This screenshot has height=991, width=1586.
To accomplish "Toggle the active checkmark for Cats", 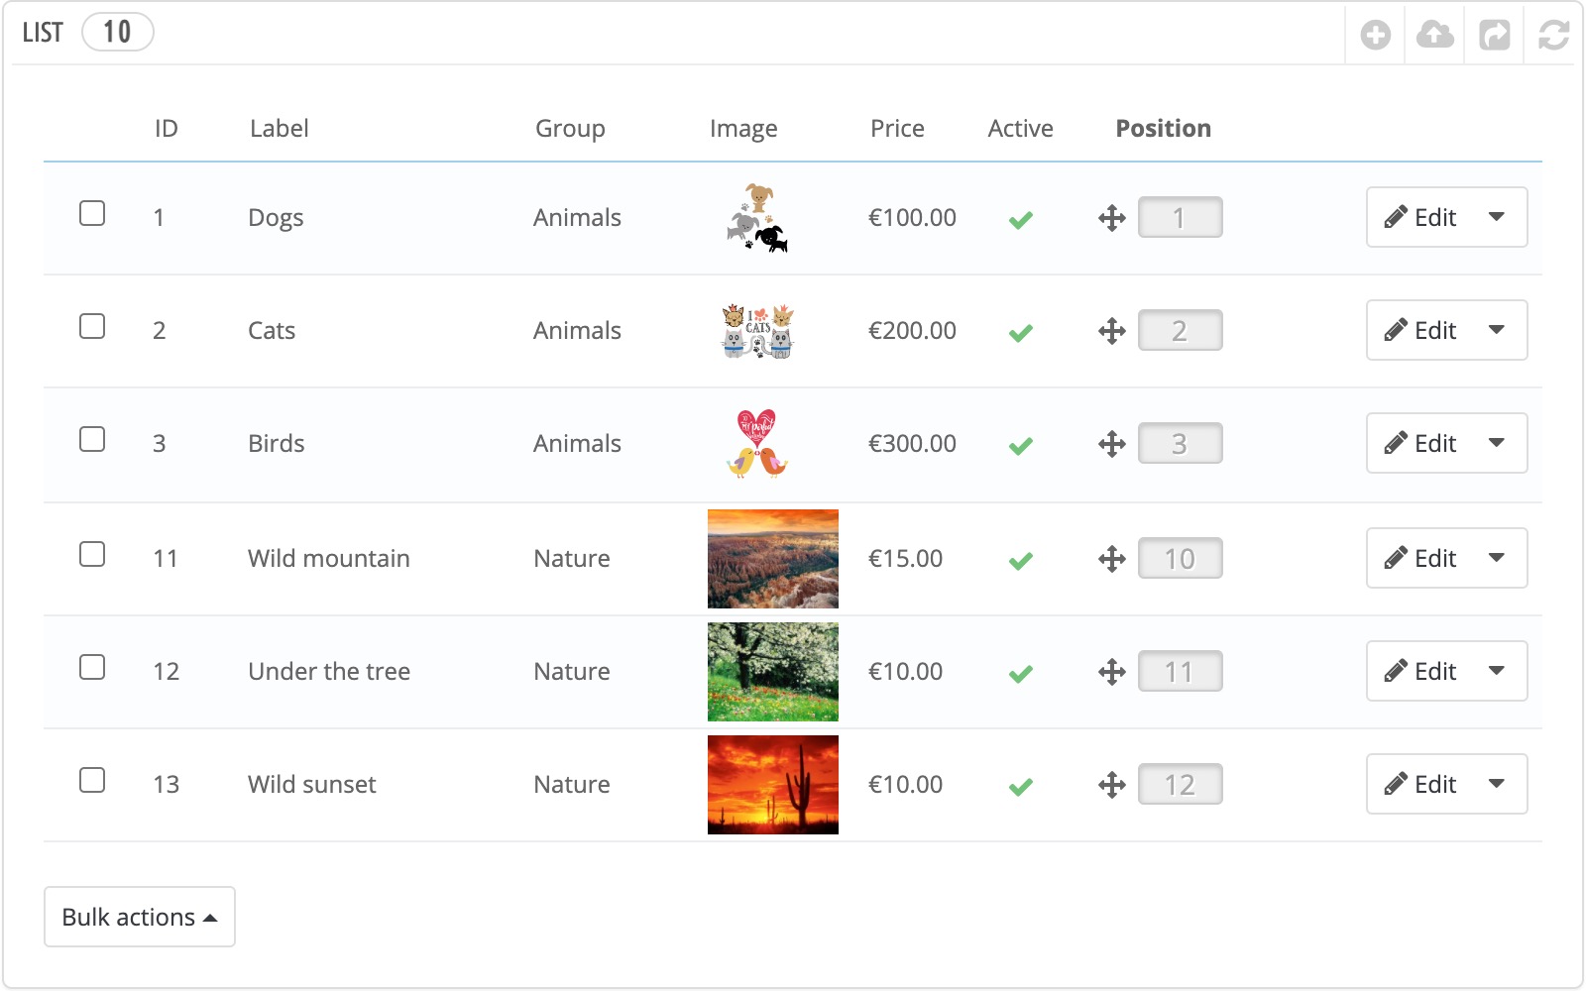I will point(1021,332).
